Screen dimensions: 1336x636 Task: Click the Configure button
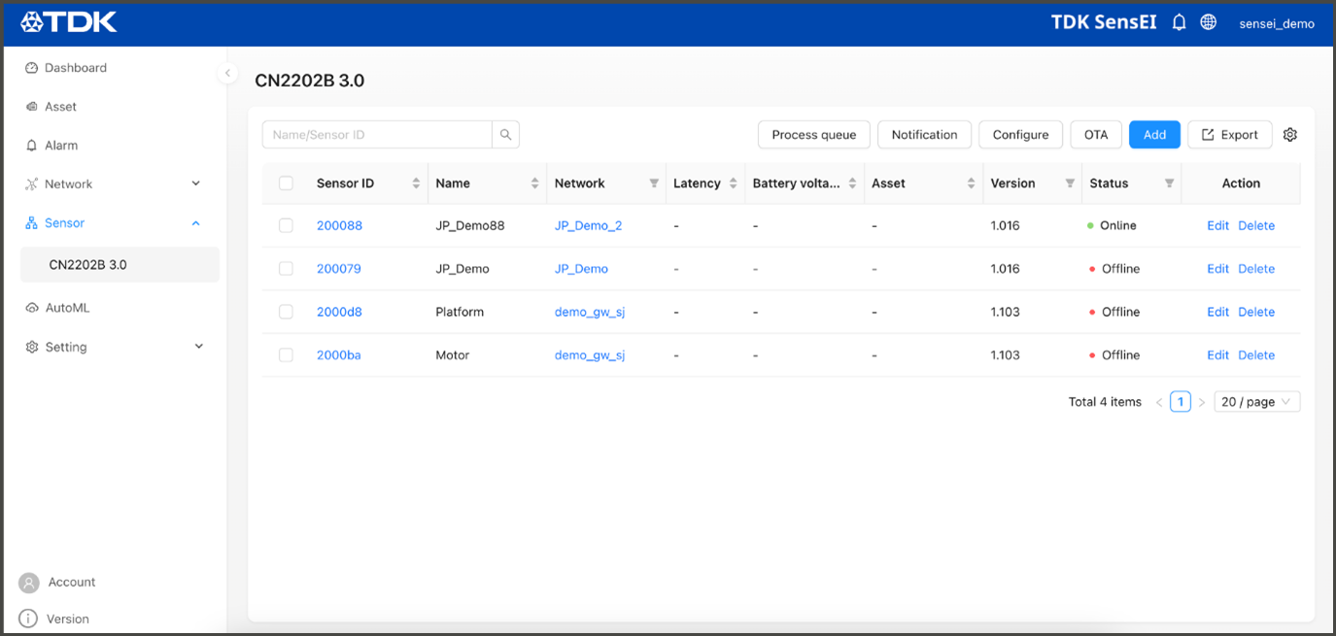(x=1020, y=135)
